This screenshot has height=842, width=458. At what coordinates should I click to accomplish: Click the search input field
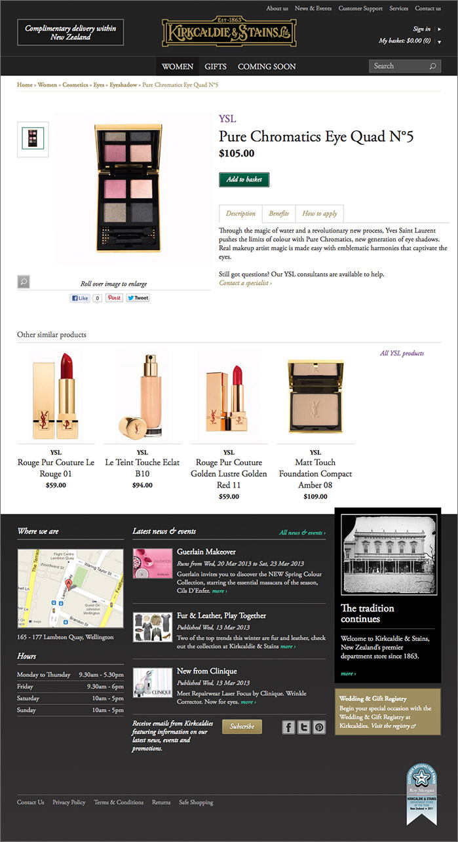click(398, 66)
